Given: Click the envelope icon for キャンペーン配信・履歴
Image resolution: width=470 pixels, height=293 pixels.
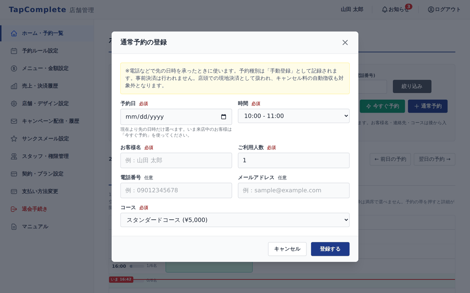Looking at the screenshot, I should click(14, 121).
